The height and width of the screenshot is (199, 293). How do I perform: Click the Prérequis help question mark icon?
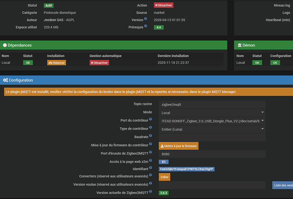tap(146, 26)
